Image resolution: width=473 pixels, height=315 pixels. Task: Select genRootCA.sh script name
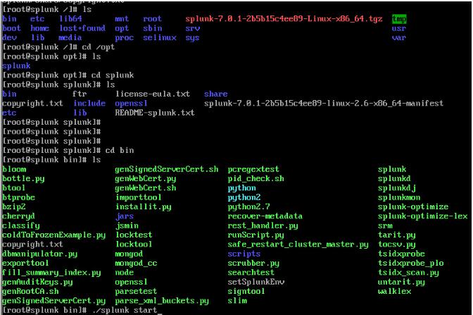coord(30,292)
